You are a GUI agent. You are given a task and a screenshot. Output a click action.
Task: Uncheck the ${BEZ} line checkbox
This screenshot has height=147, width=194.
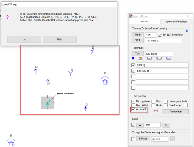(133, 65)
